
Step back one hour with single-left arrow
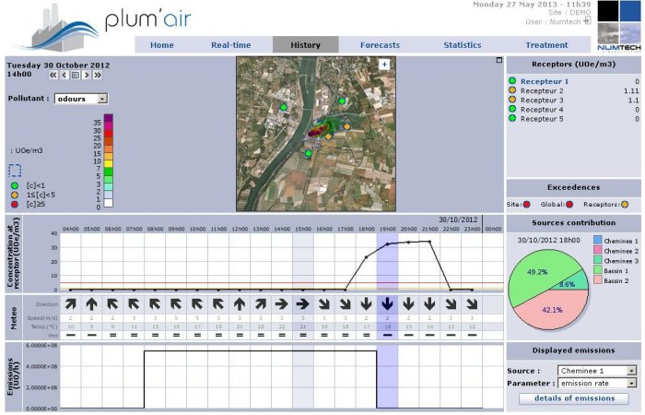(x=64, y=75)
